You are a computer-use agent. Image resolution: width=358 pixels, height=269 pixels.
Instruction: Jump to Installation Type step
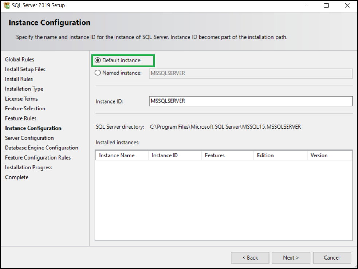click(x=24, y=89)
